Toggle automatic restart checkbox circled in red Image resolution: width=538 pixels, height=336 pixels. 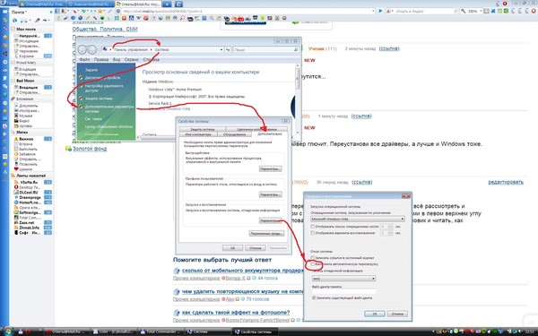[313, 264]
